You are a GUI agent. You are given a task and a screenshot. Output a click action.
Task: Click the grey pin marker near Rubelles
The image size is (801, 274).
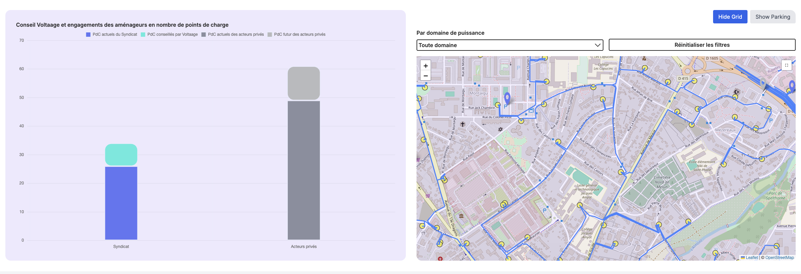click(763, 83)
